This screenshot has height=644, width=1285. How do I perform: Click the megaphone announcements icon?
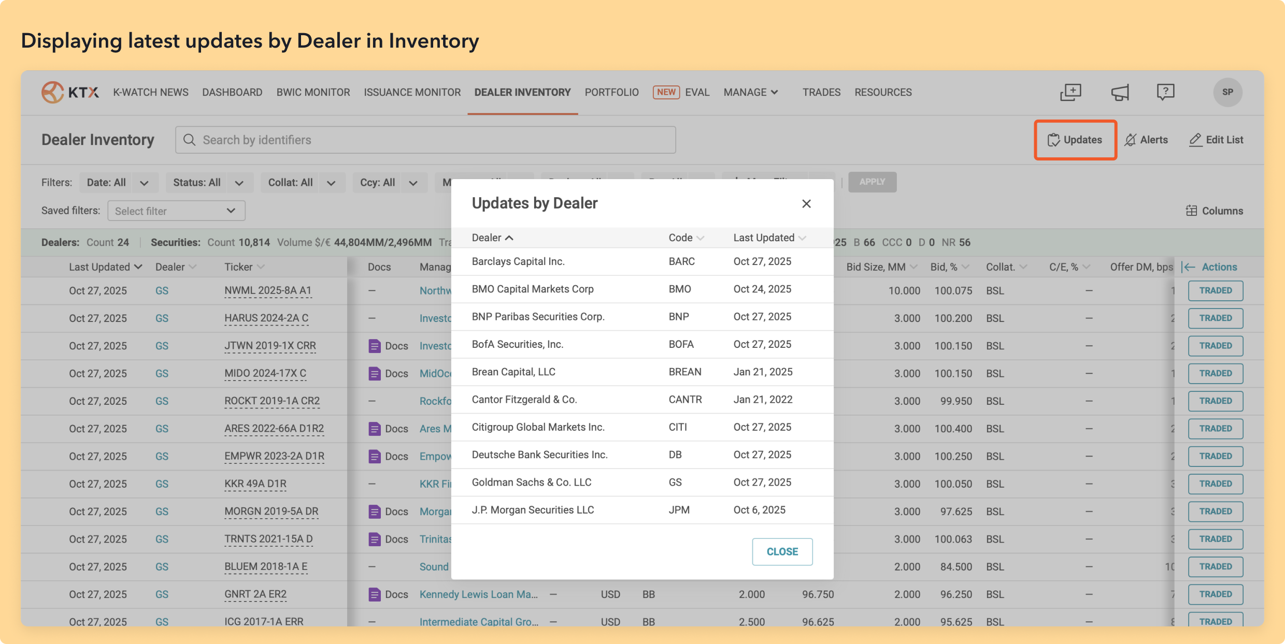[x=1120, y=93]
